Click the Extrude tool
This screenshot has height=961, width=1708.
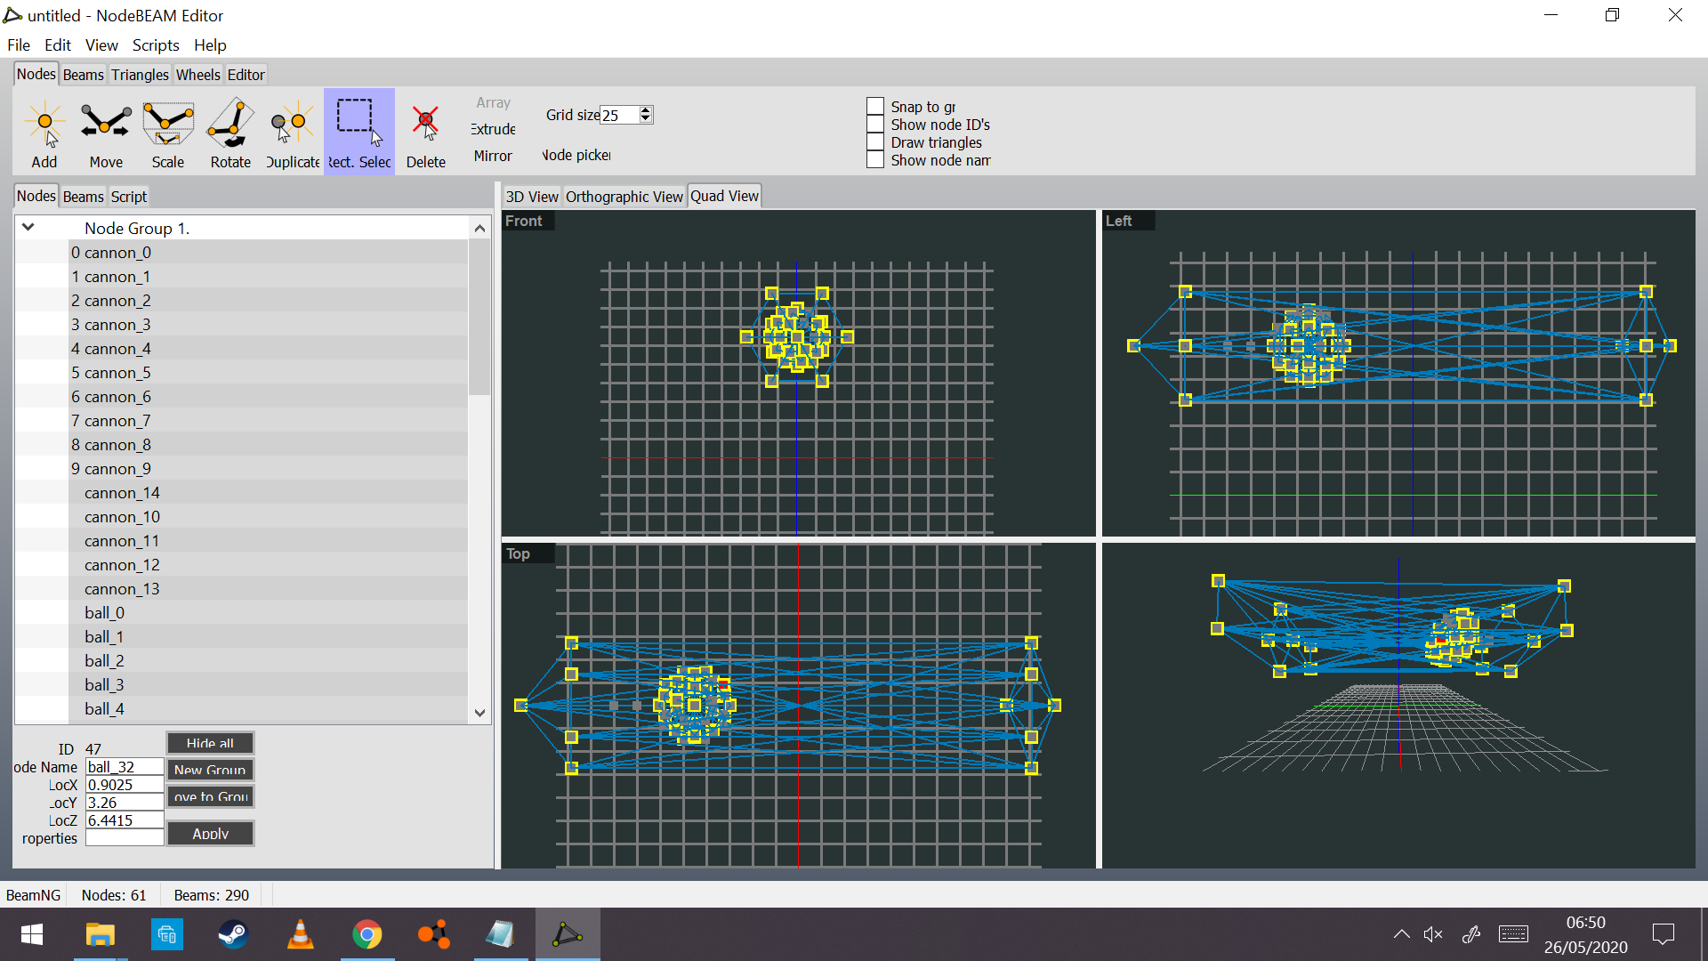[493, 129]
